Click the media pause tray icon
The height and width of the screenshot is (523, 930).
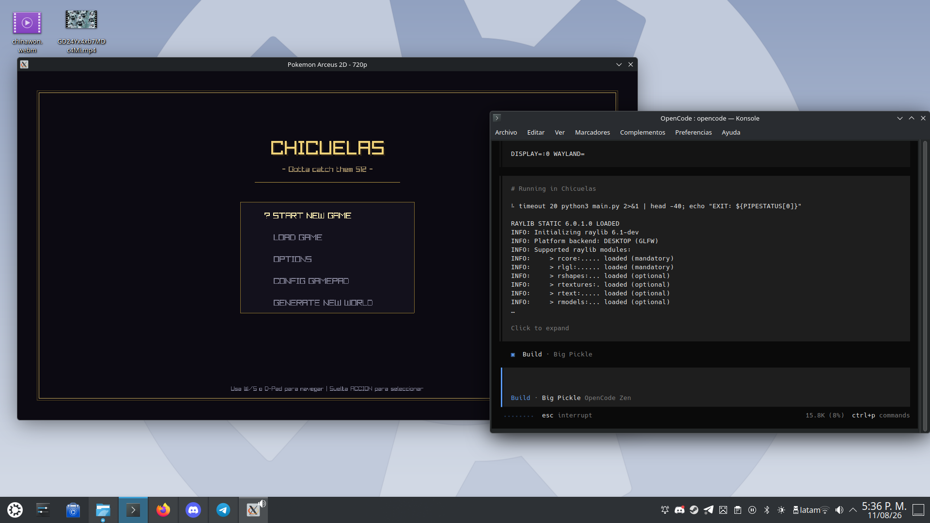tap(752, 510)
